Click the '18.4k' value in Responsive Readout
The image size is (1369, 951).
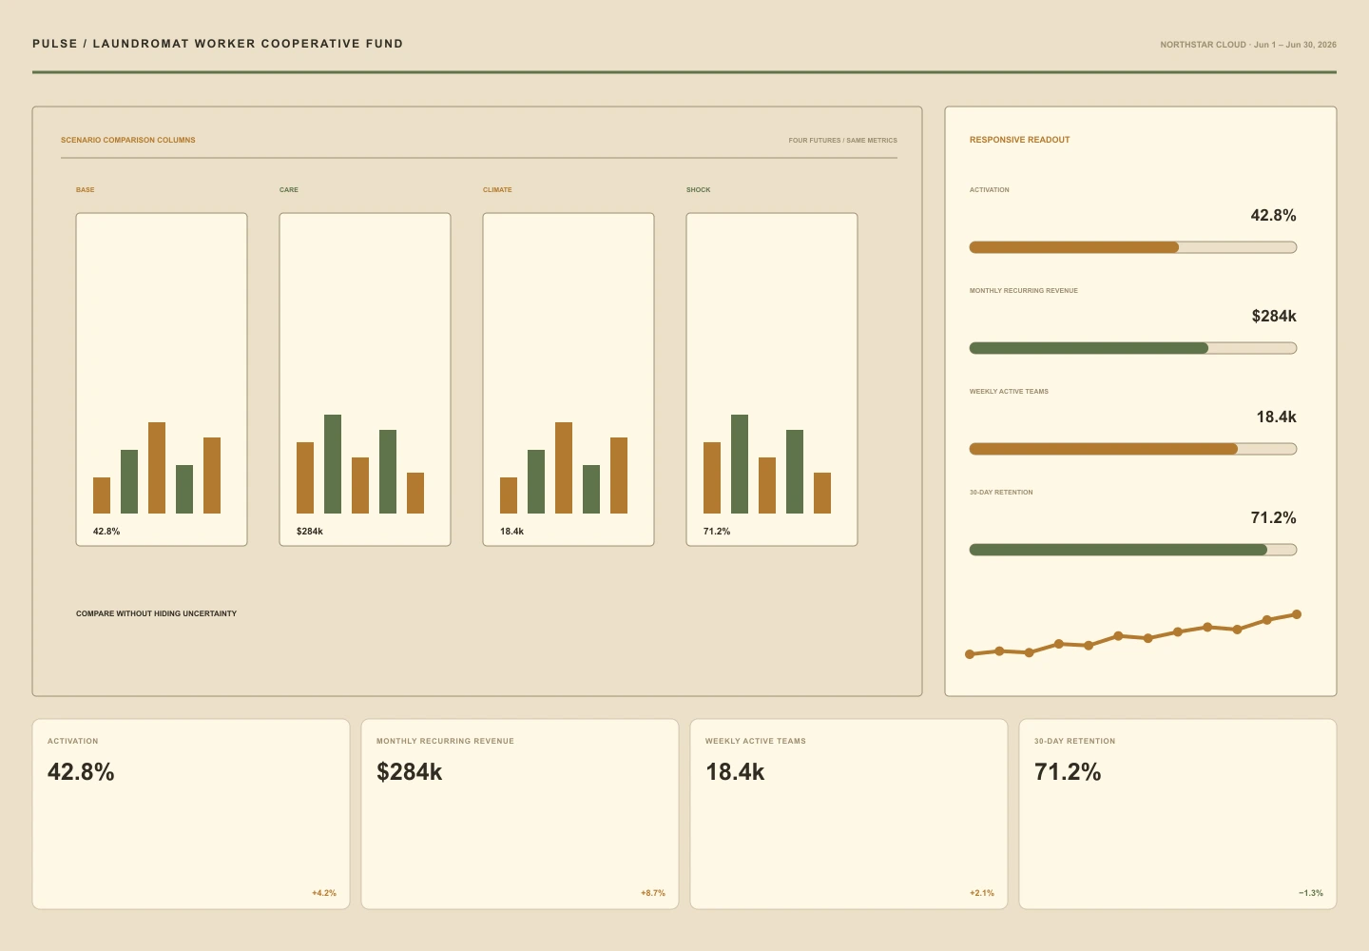click(1277, 417)
